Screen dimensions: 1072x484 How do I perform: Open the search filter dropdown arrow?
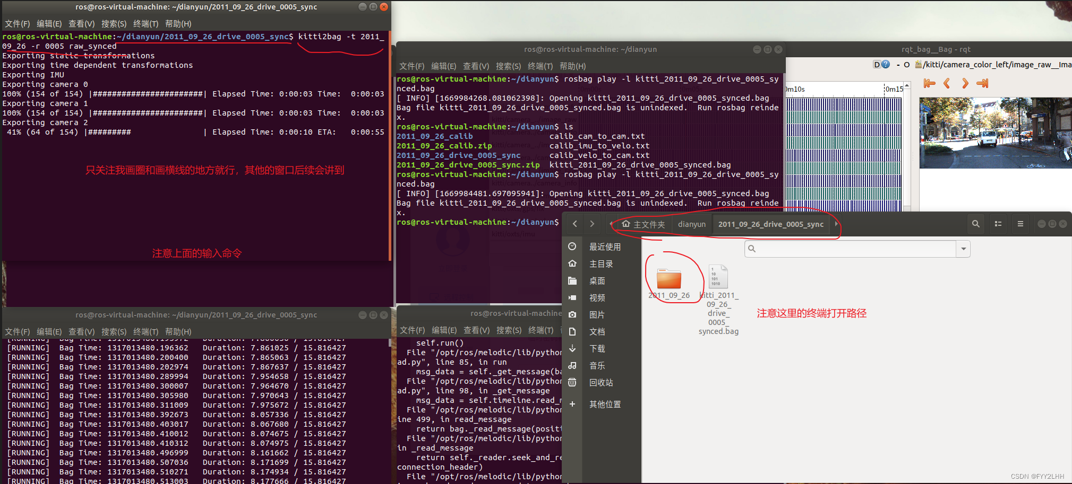click(x=963, y=249)
